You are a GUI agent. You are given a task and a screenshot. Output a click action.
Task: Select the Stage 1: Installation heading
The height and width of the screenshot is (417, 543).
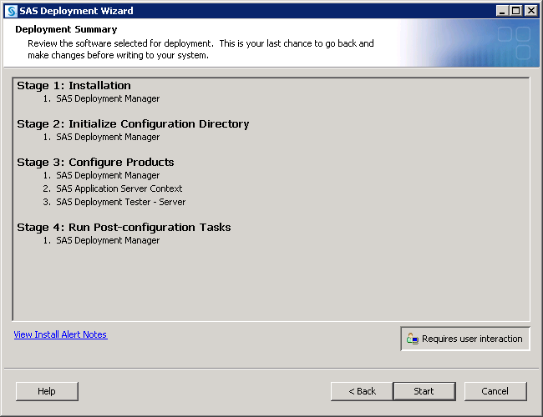pyautogui.click(x=74, y=85)
